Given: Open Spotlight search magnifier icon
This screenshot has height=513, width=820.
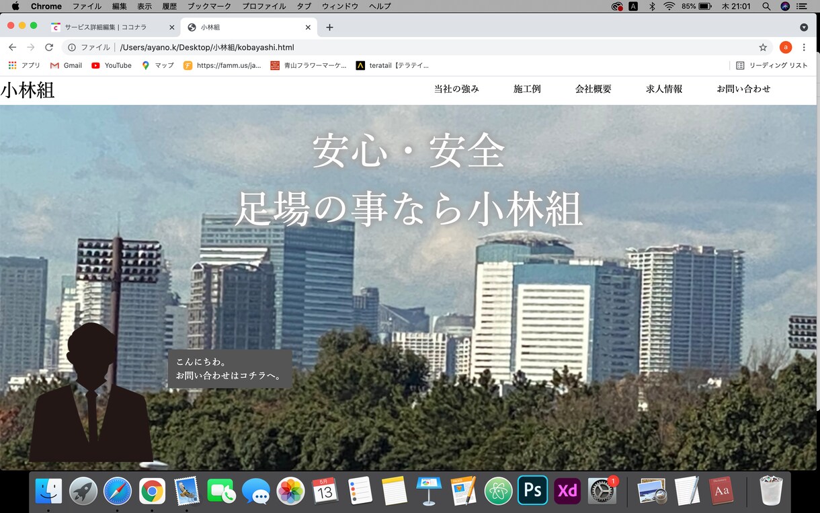Looking at the screenshot, I should click(x=766, y=6).
